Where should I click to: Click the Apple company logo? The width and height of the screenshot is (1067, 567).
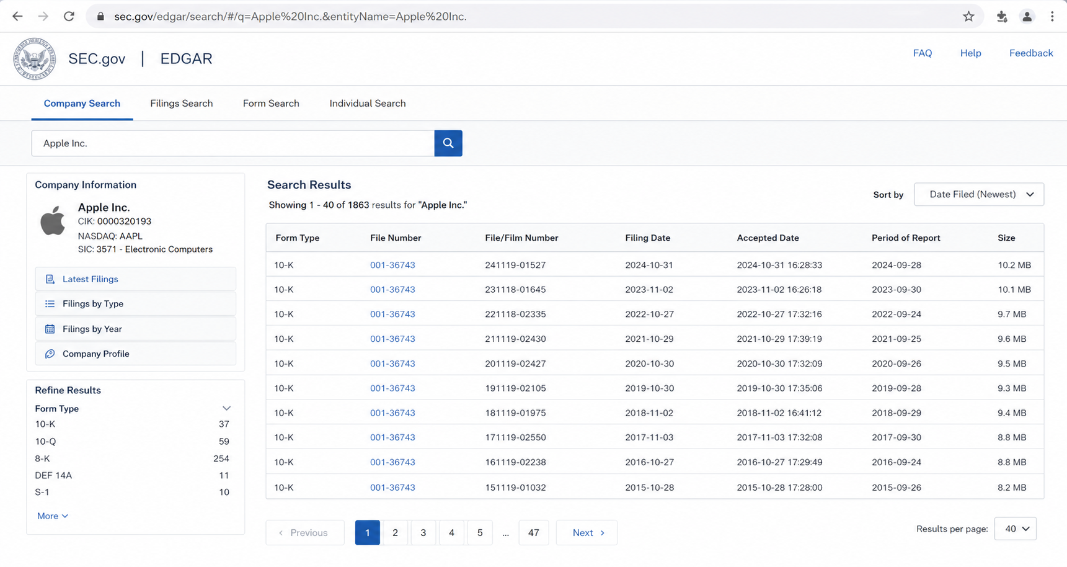click(53, 220)
